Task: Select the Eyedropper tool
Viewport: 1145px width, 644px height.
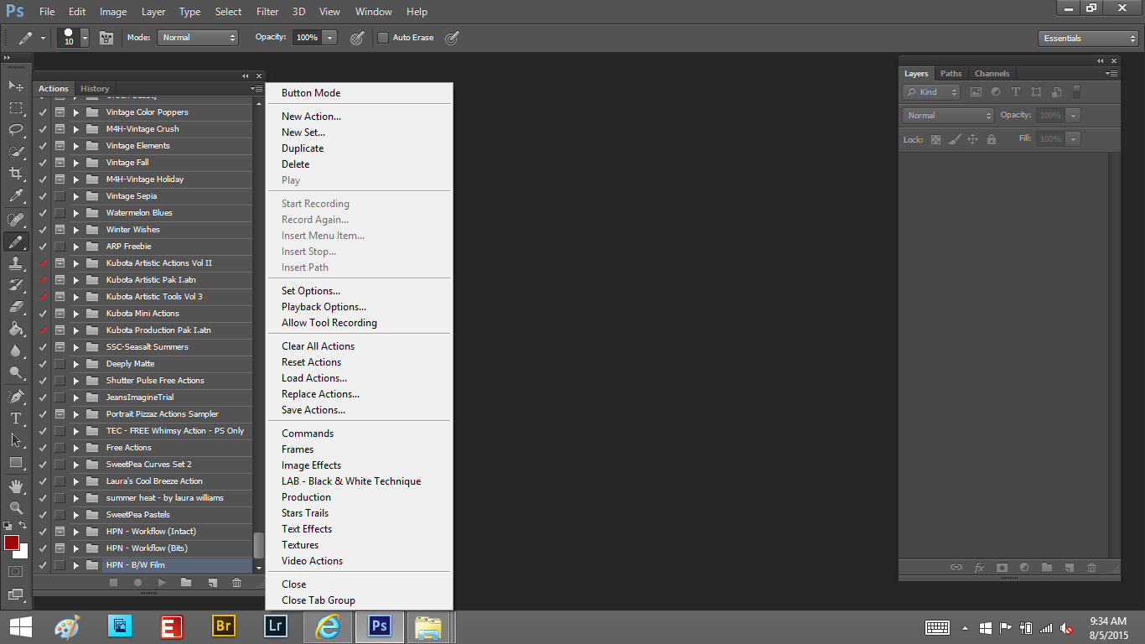Action: [x=16, y=196]
